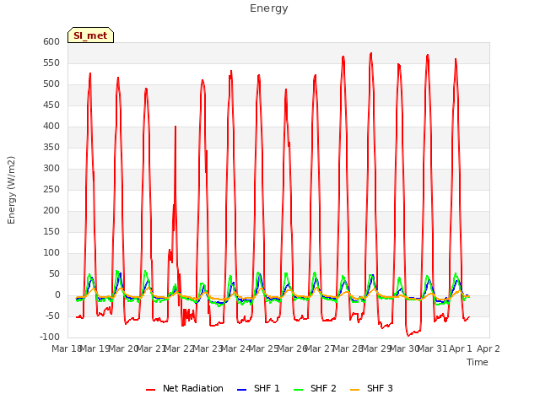Screen dimensions: 540x405
Task: Click the Mar 24 x-axis date label
Action: tap(235, 348)
